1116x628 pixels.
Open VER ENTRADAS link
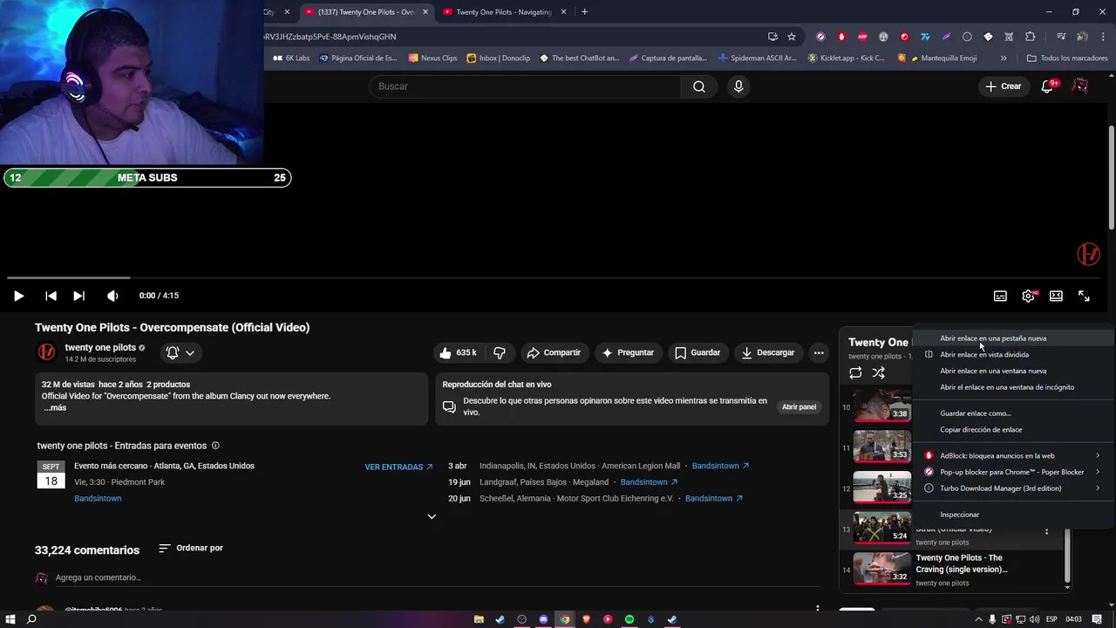click(x=398, y=468)
